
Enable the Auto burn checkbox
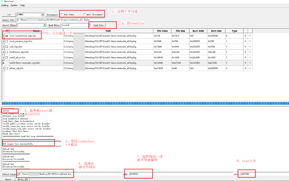[62, 14]
